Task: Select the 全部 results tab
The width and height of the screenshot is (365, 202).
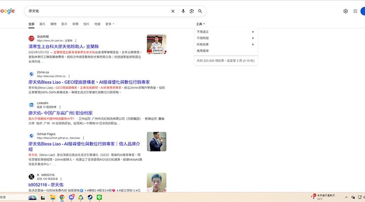Action: (31, 24)
